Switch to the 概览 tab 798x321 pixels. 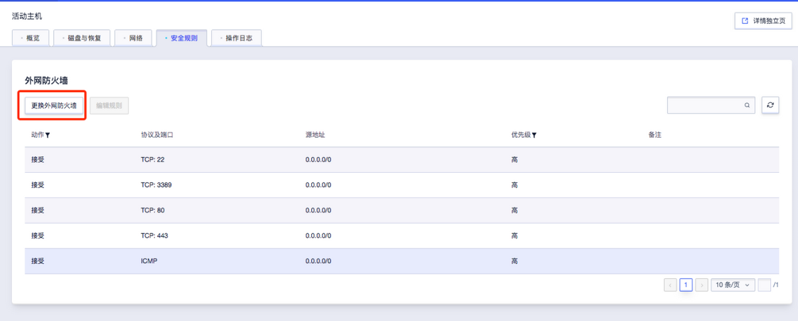coord(31,38)
